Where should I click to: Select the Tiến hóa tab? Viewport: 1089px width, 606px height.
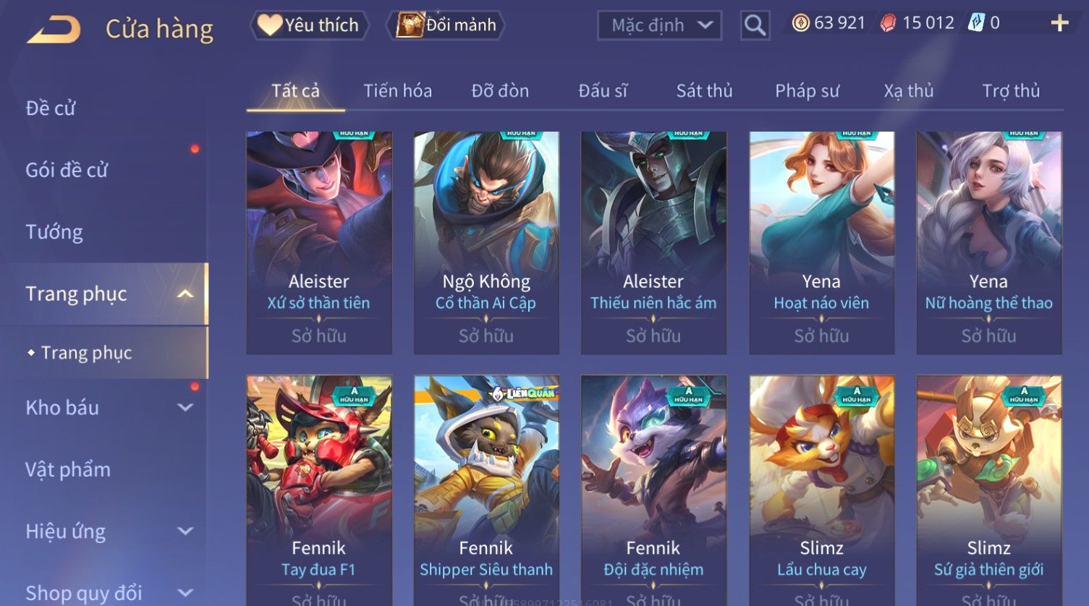click(397, 90)
